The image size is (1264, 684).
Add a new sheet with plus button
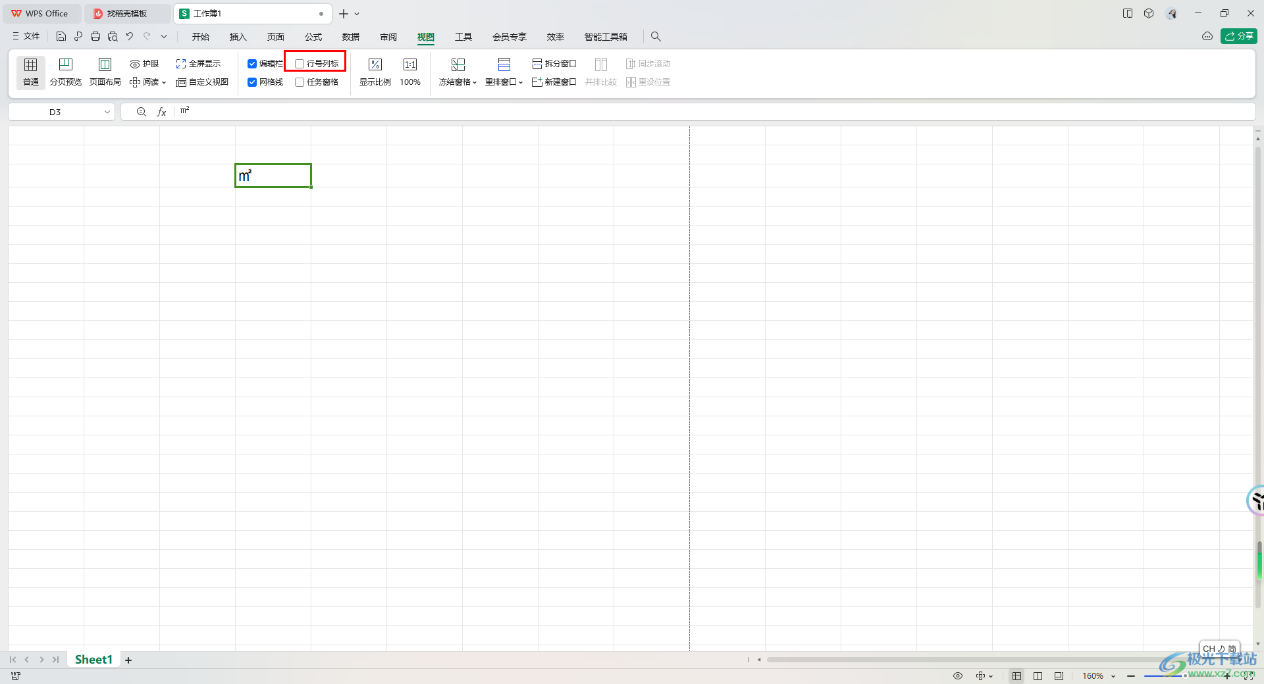128,660
